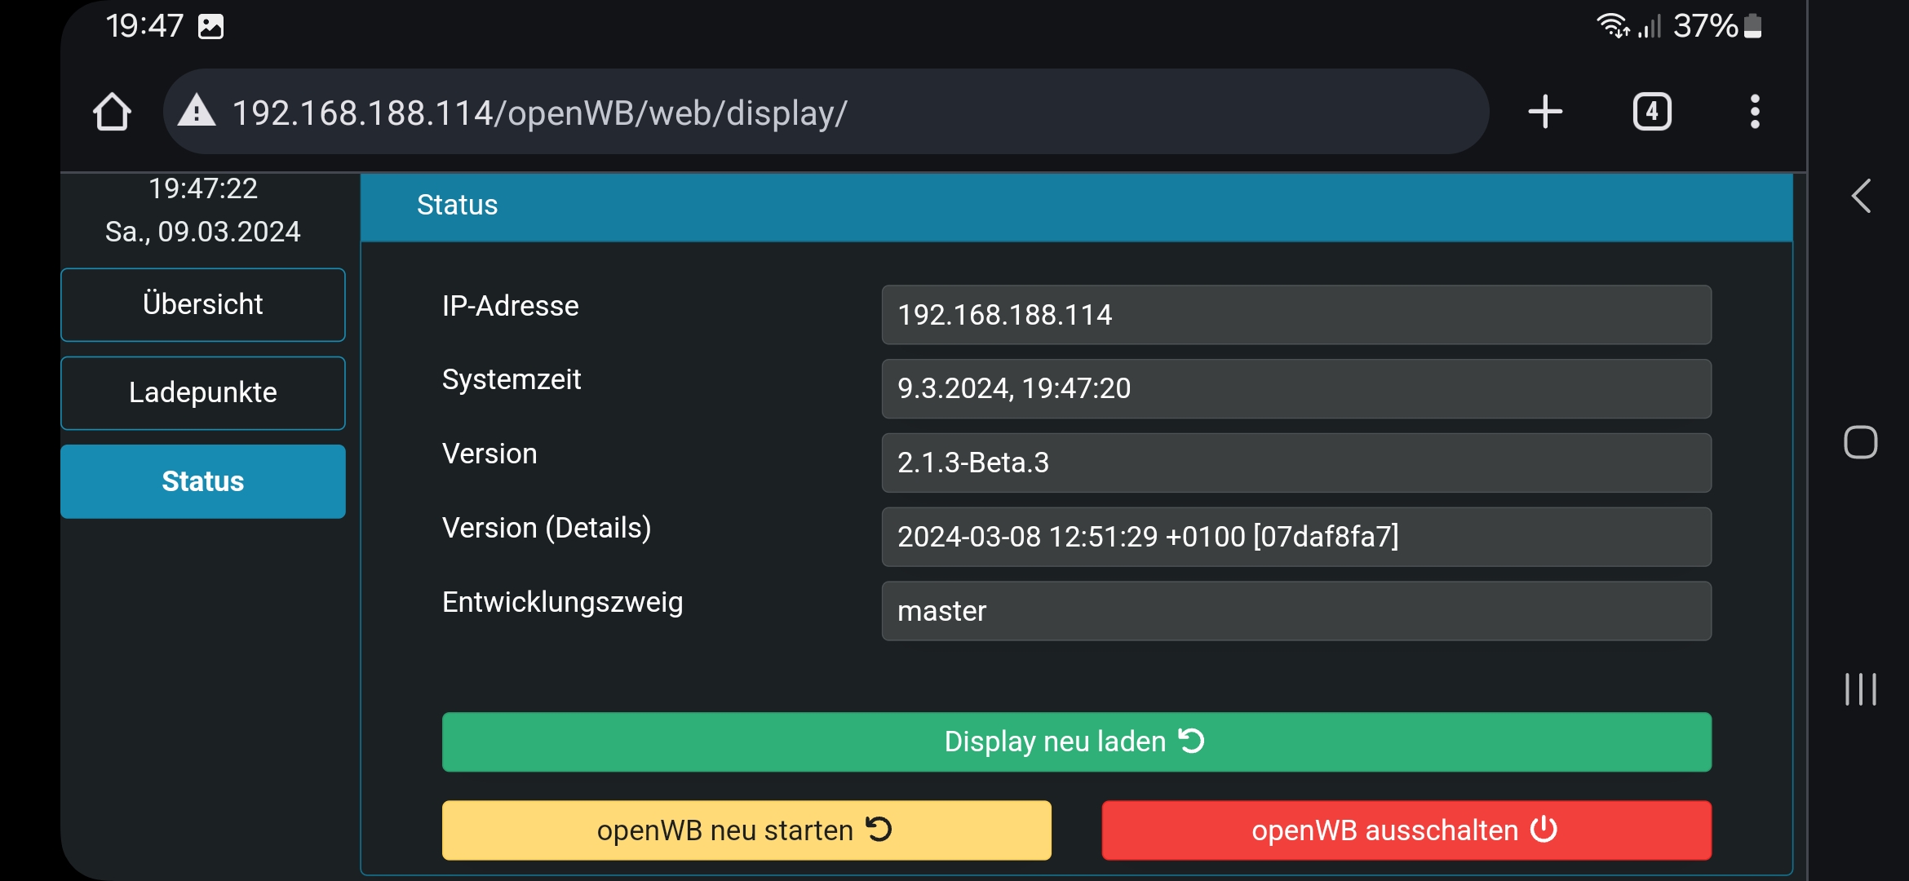The width and height of the screenshot is (1909, 881).
Task: Click the yellow openWB neu starten button
Action: 746,830
